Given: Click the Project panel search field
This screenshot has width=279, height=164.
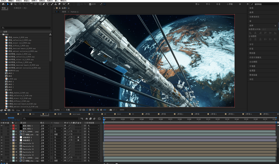Looking at the screenshot, I should click(x=26, y=28).
